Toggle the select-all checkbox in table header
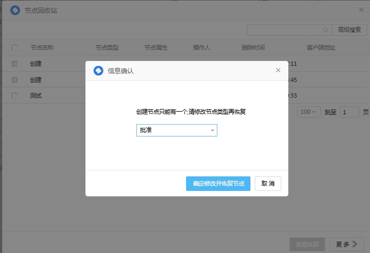 tap(15, 47)
